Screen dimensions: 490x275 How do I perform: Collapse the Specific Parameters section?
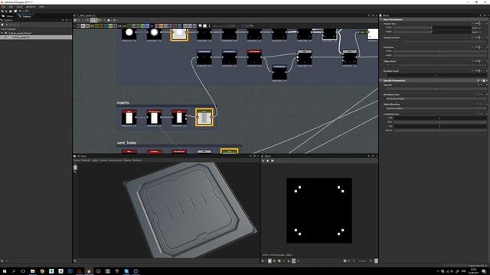[x=381, y=80]
